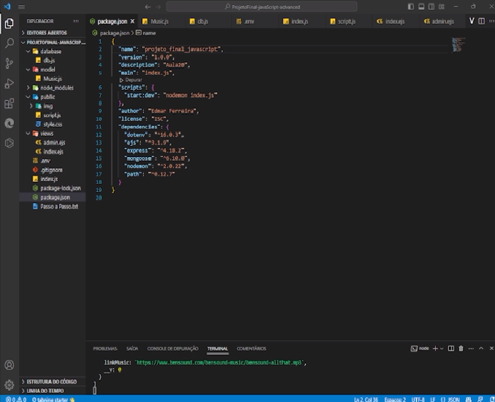Image resolution: width=495 pixels, height=402 pixels.
Task: Collapse the database folder
Action: (x=50, y=52)
